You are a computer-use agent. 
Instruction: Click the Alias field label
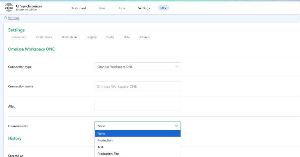tap(12, 106)
